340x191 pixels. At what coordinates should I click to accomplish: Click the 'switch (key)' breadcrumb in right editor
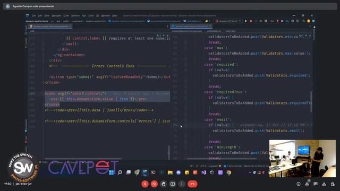pyautogui.click(x=230, y=31)
